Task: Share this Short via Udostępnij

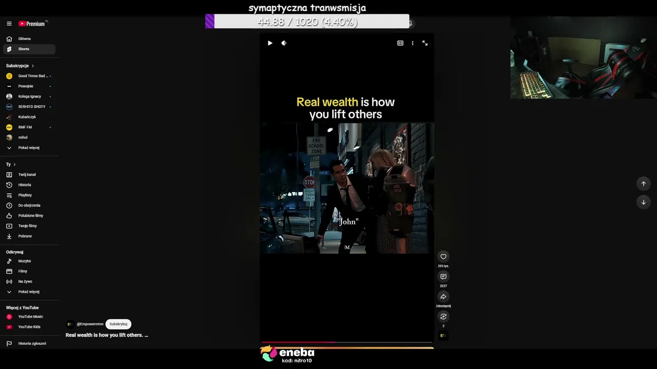Action: click(x=443, y=297)
